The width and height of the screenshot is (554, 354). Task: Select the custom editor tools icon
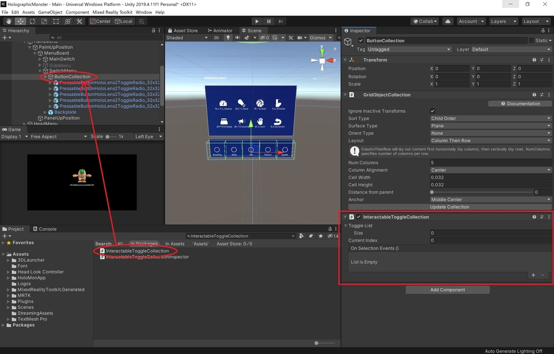[79, 21]
